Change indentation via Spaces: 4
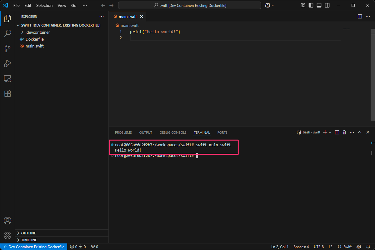This screenshot has height=250, width=375. (301, 247)
